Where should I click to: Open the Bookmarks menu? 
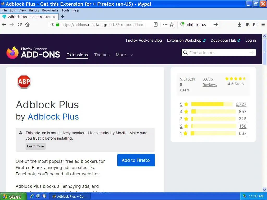50,10
